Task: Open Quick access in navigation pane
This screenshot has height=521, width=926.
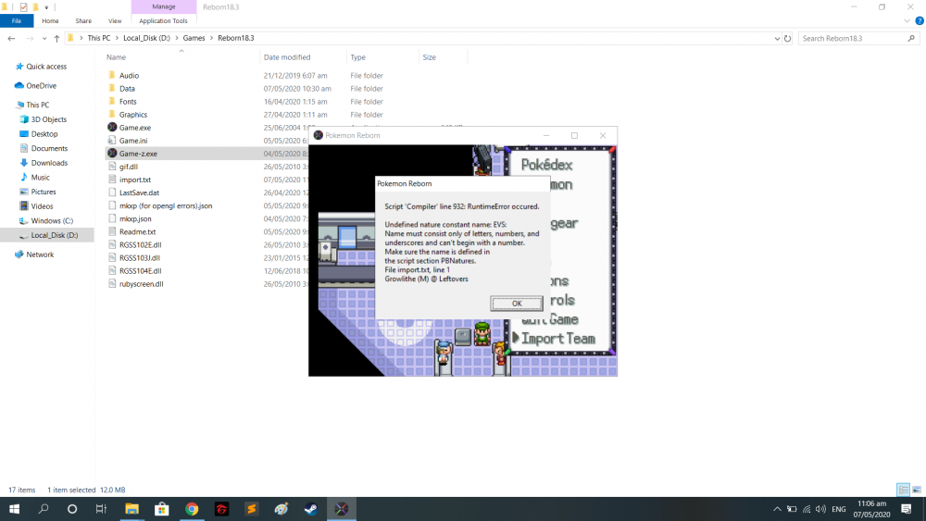Action: point(46,67)
